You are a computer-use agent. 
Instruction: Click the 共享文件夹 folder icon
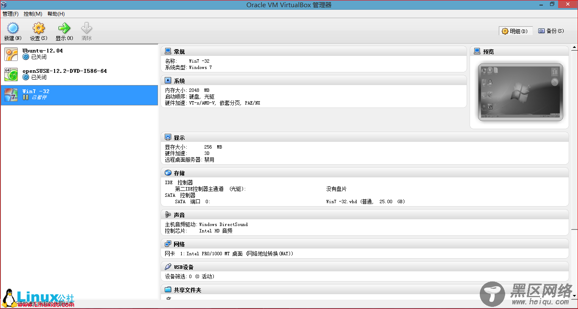click(168, 290)
